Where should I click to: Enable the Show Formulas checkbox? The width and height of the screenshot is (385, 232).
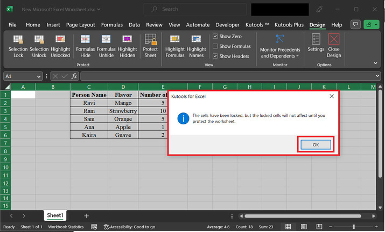(215, 46)
